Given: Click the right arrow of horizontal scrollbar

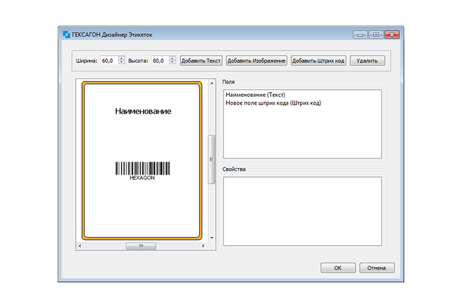Looking at the screenshot, I should coord(205,246).
